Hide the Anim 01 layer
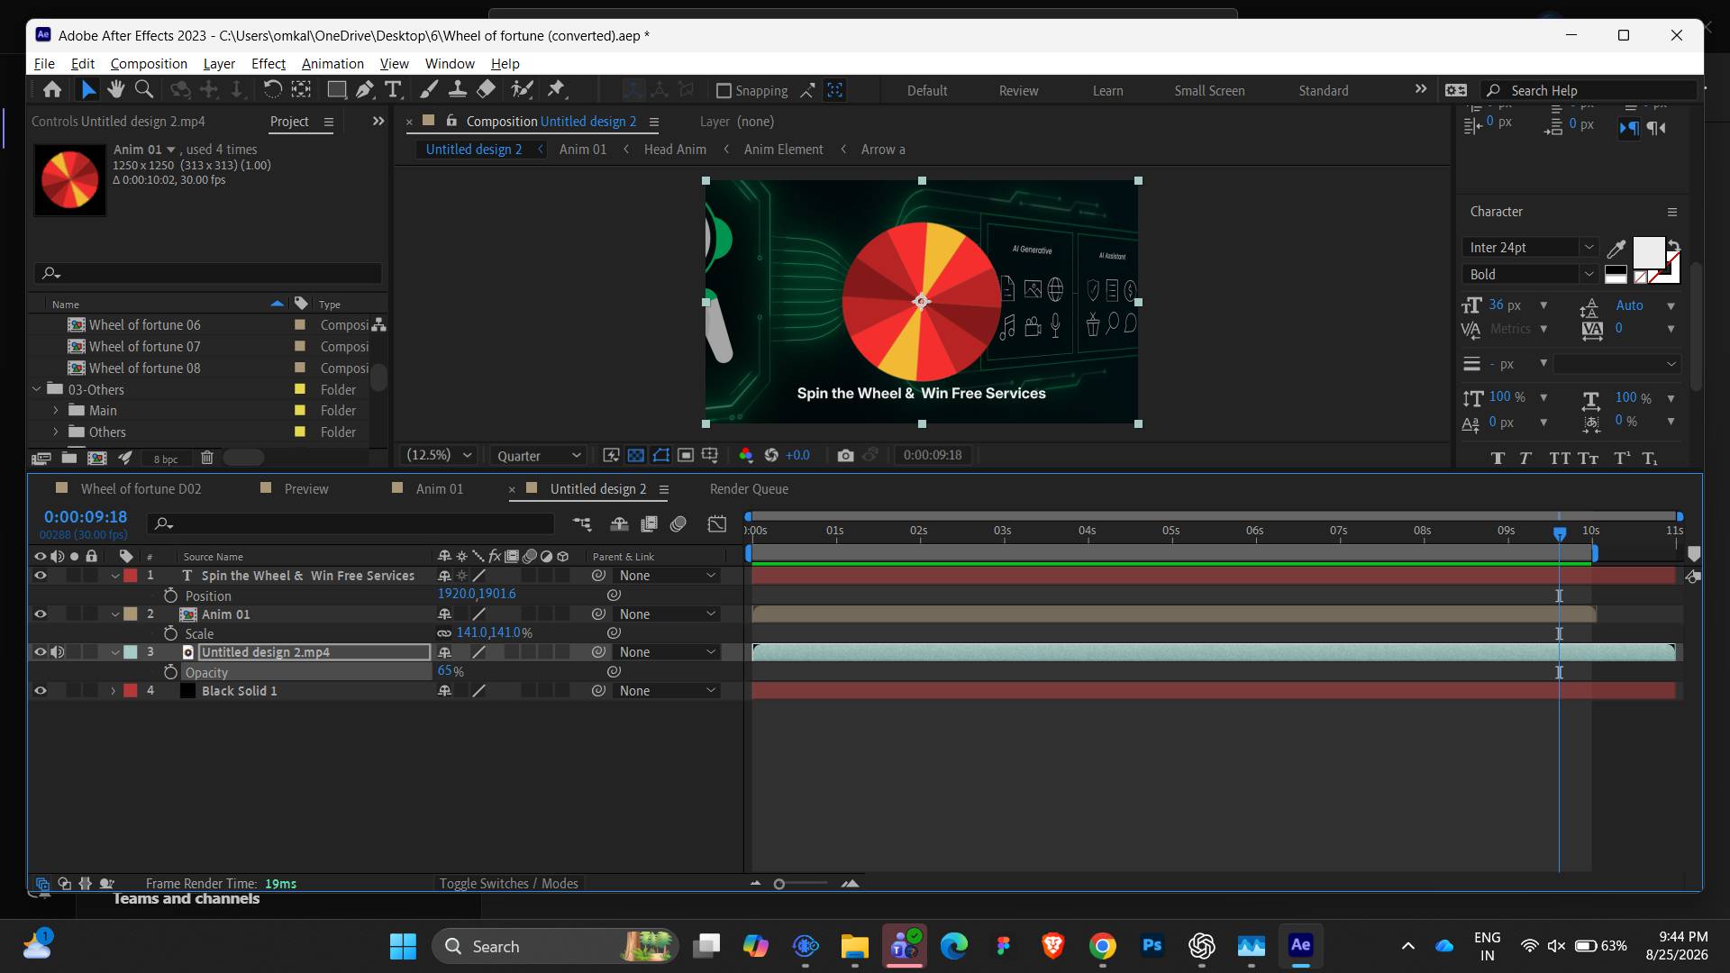This screenshot has width=1730, height=973. (x=40, y=614)
